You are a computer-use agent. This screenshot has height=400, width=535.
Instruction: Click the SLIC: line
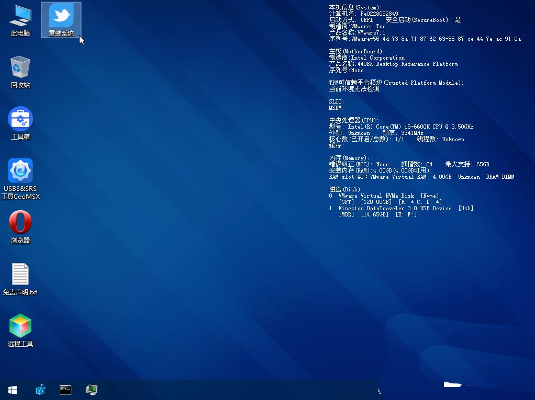point(337,101)
